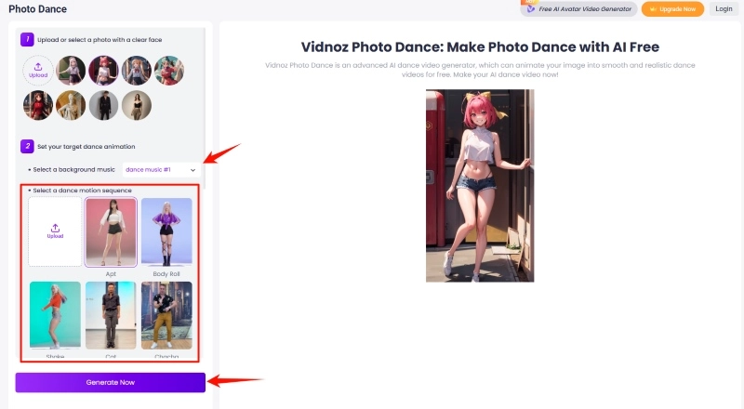This screenshot has width=744, height=409.
Task: Choose the Chacha dance motion
Action: pyautogui.click(x=166, y=315)
